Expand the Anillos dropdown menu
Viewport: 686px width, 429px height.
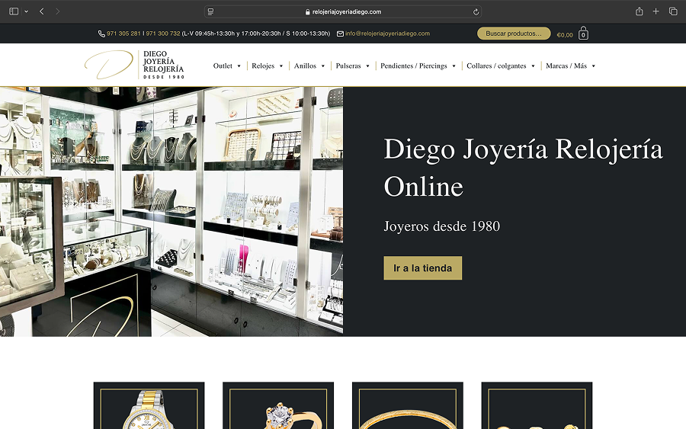tap(309, 66)
